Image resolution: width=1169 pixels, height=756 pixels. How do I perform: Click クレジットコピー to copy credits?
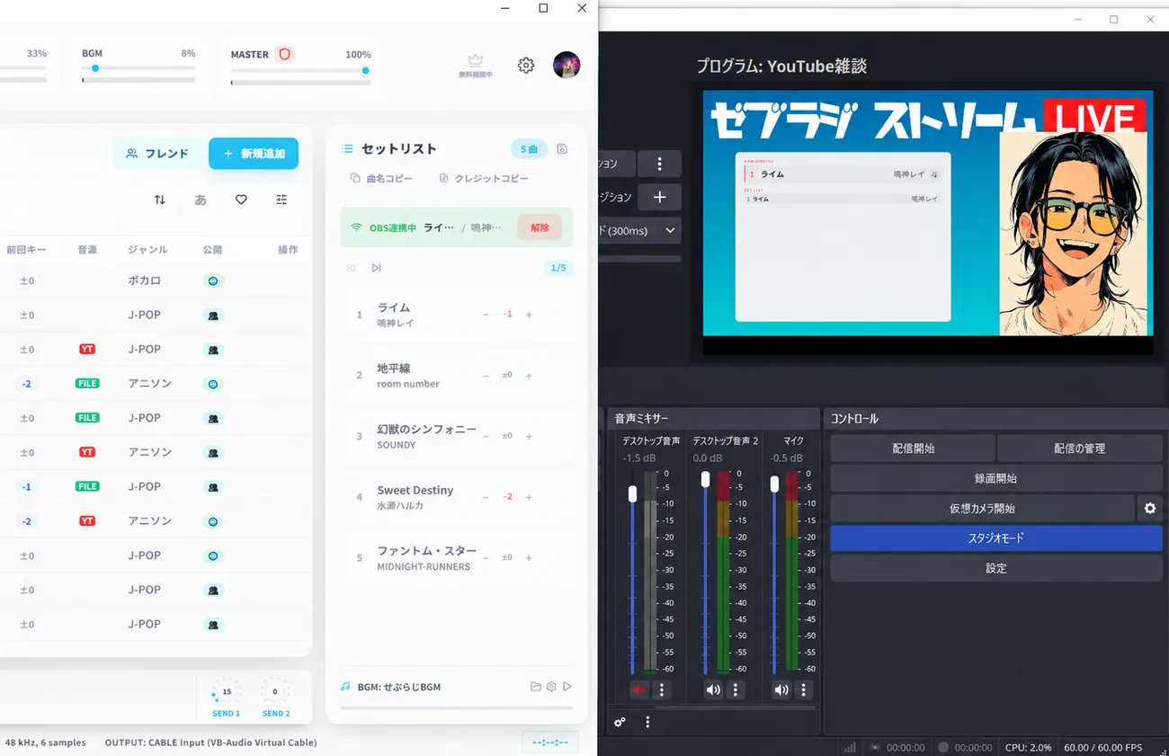coord(484,179)
